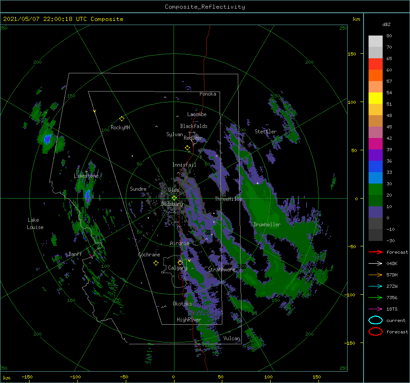Click the cyan current ellipse icon

coord(375,320)
